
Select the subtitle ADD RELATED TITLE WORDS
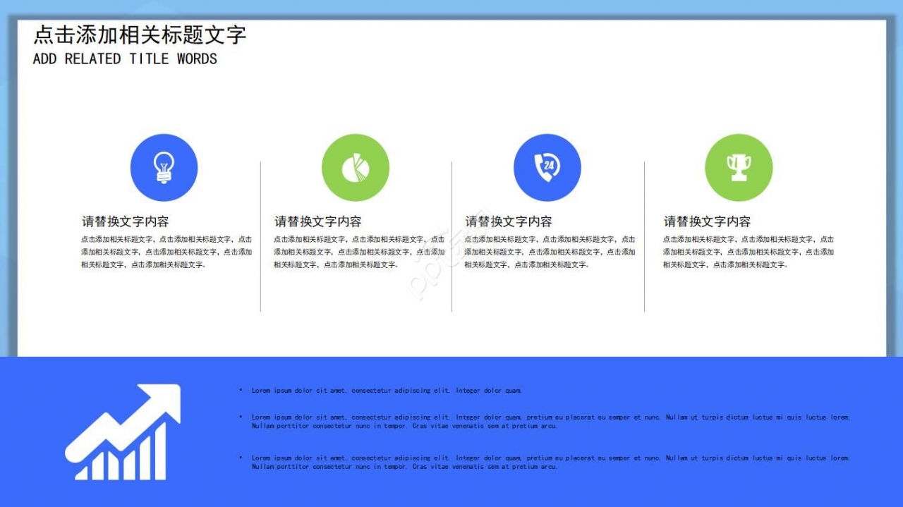click(x=124, y=59)
